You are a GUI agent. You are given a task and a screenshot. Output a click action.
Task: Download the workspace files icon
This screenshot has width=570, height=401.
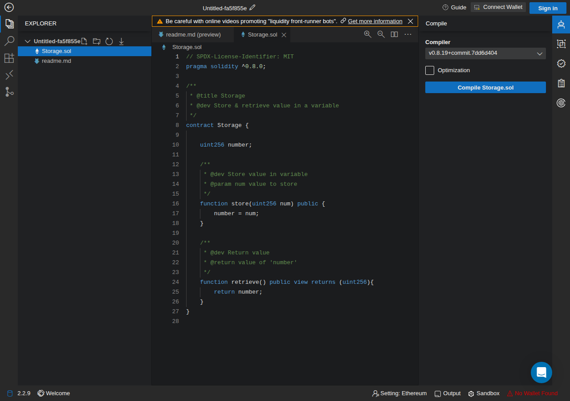[121, 41]
